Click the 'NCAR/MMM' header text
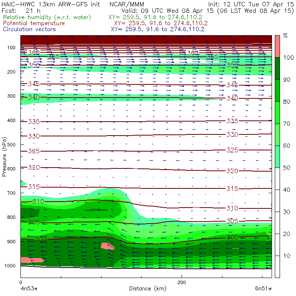Viewport: 296px width, 296px height. tap(127, 4)
